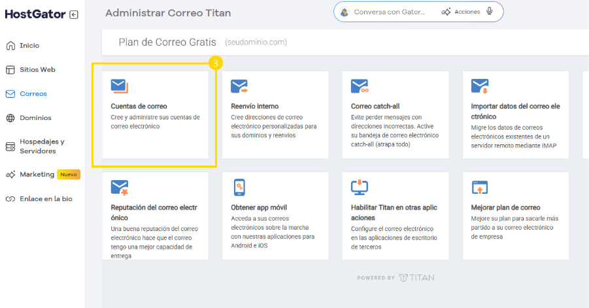The image size is (589, 308).
Task: Open Enlace en la bio item
Action: coord(46,199)
